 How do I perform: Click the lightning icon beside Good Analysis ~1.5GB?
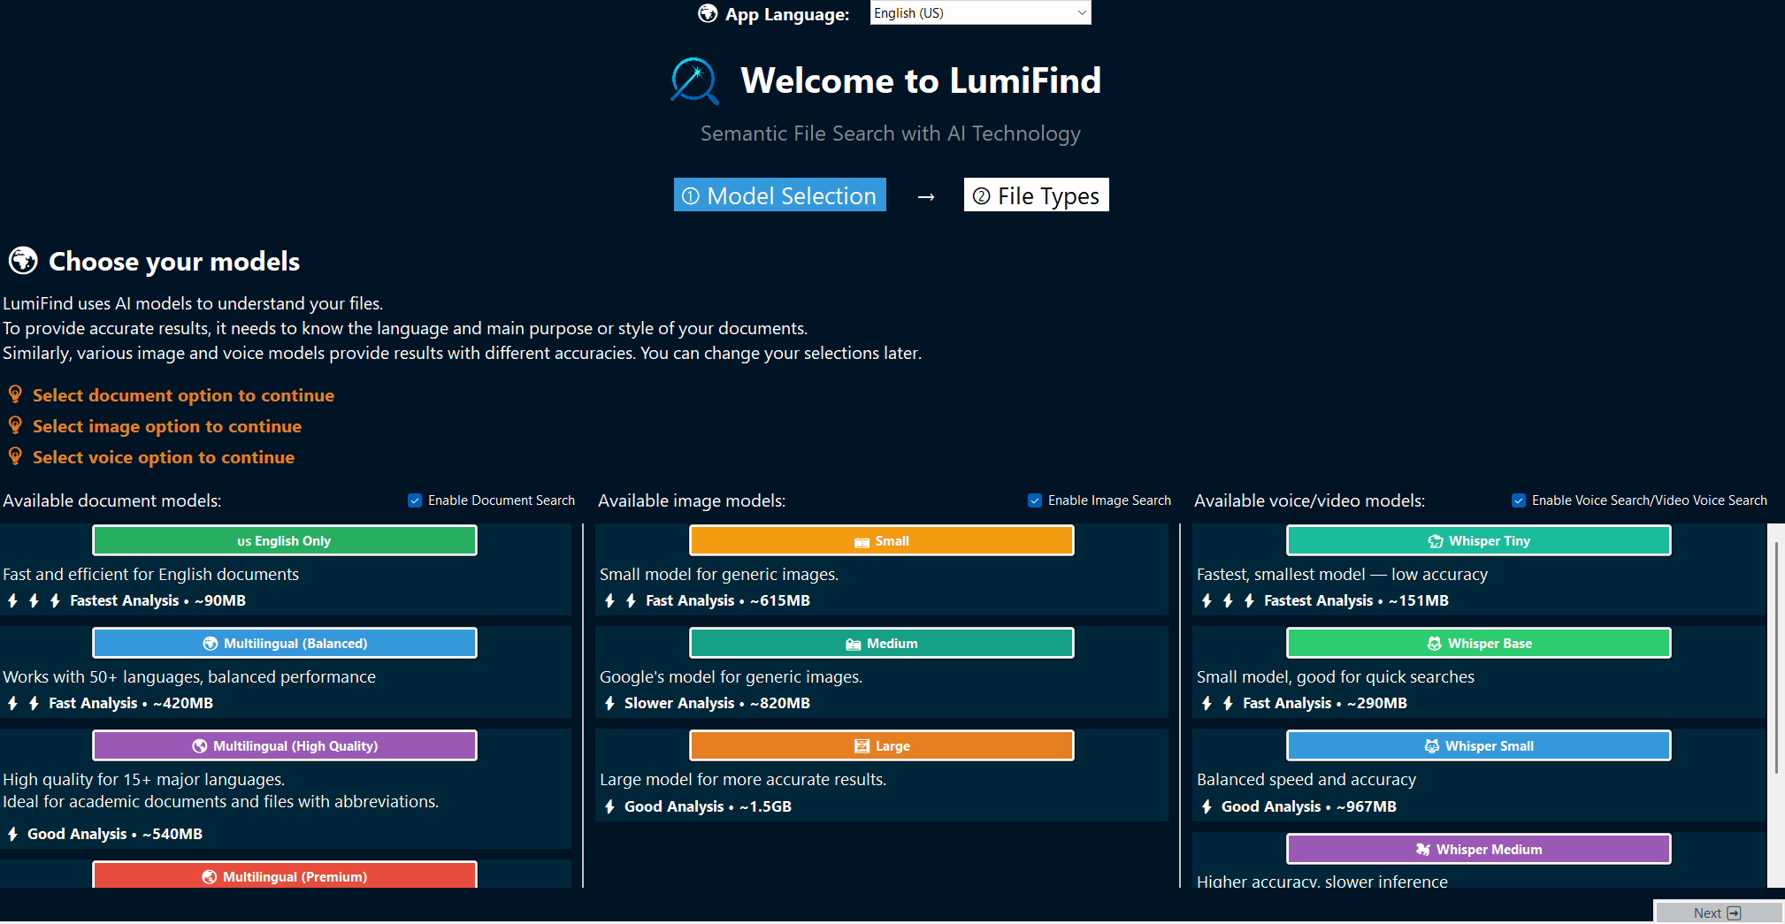609,806
